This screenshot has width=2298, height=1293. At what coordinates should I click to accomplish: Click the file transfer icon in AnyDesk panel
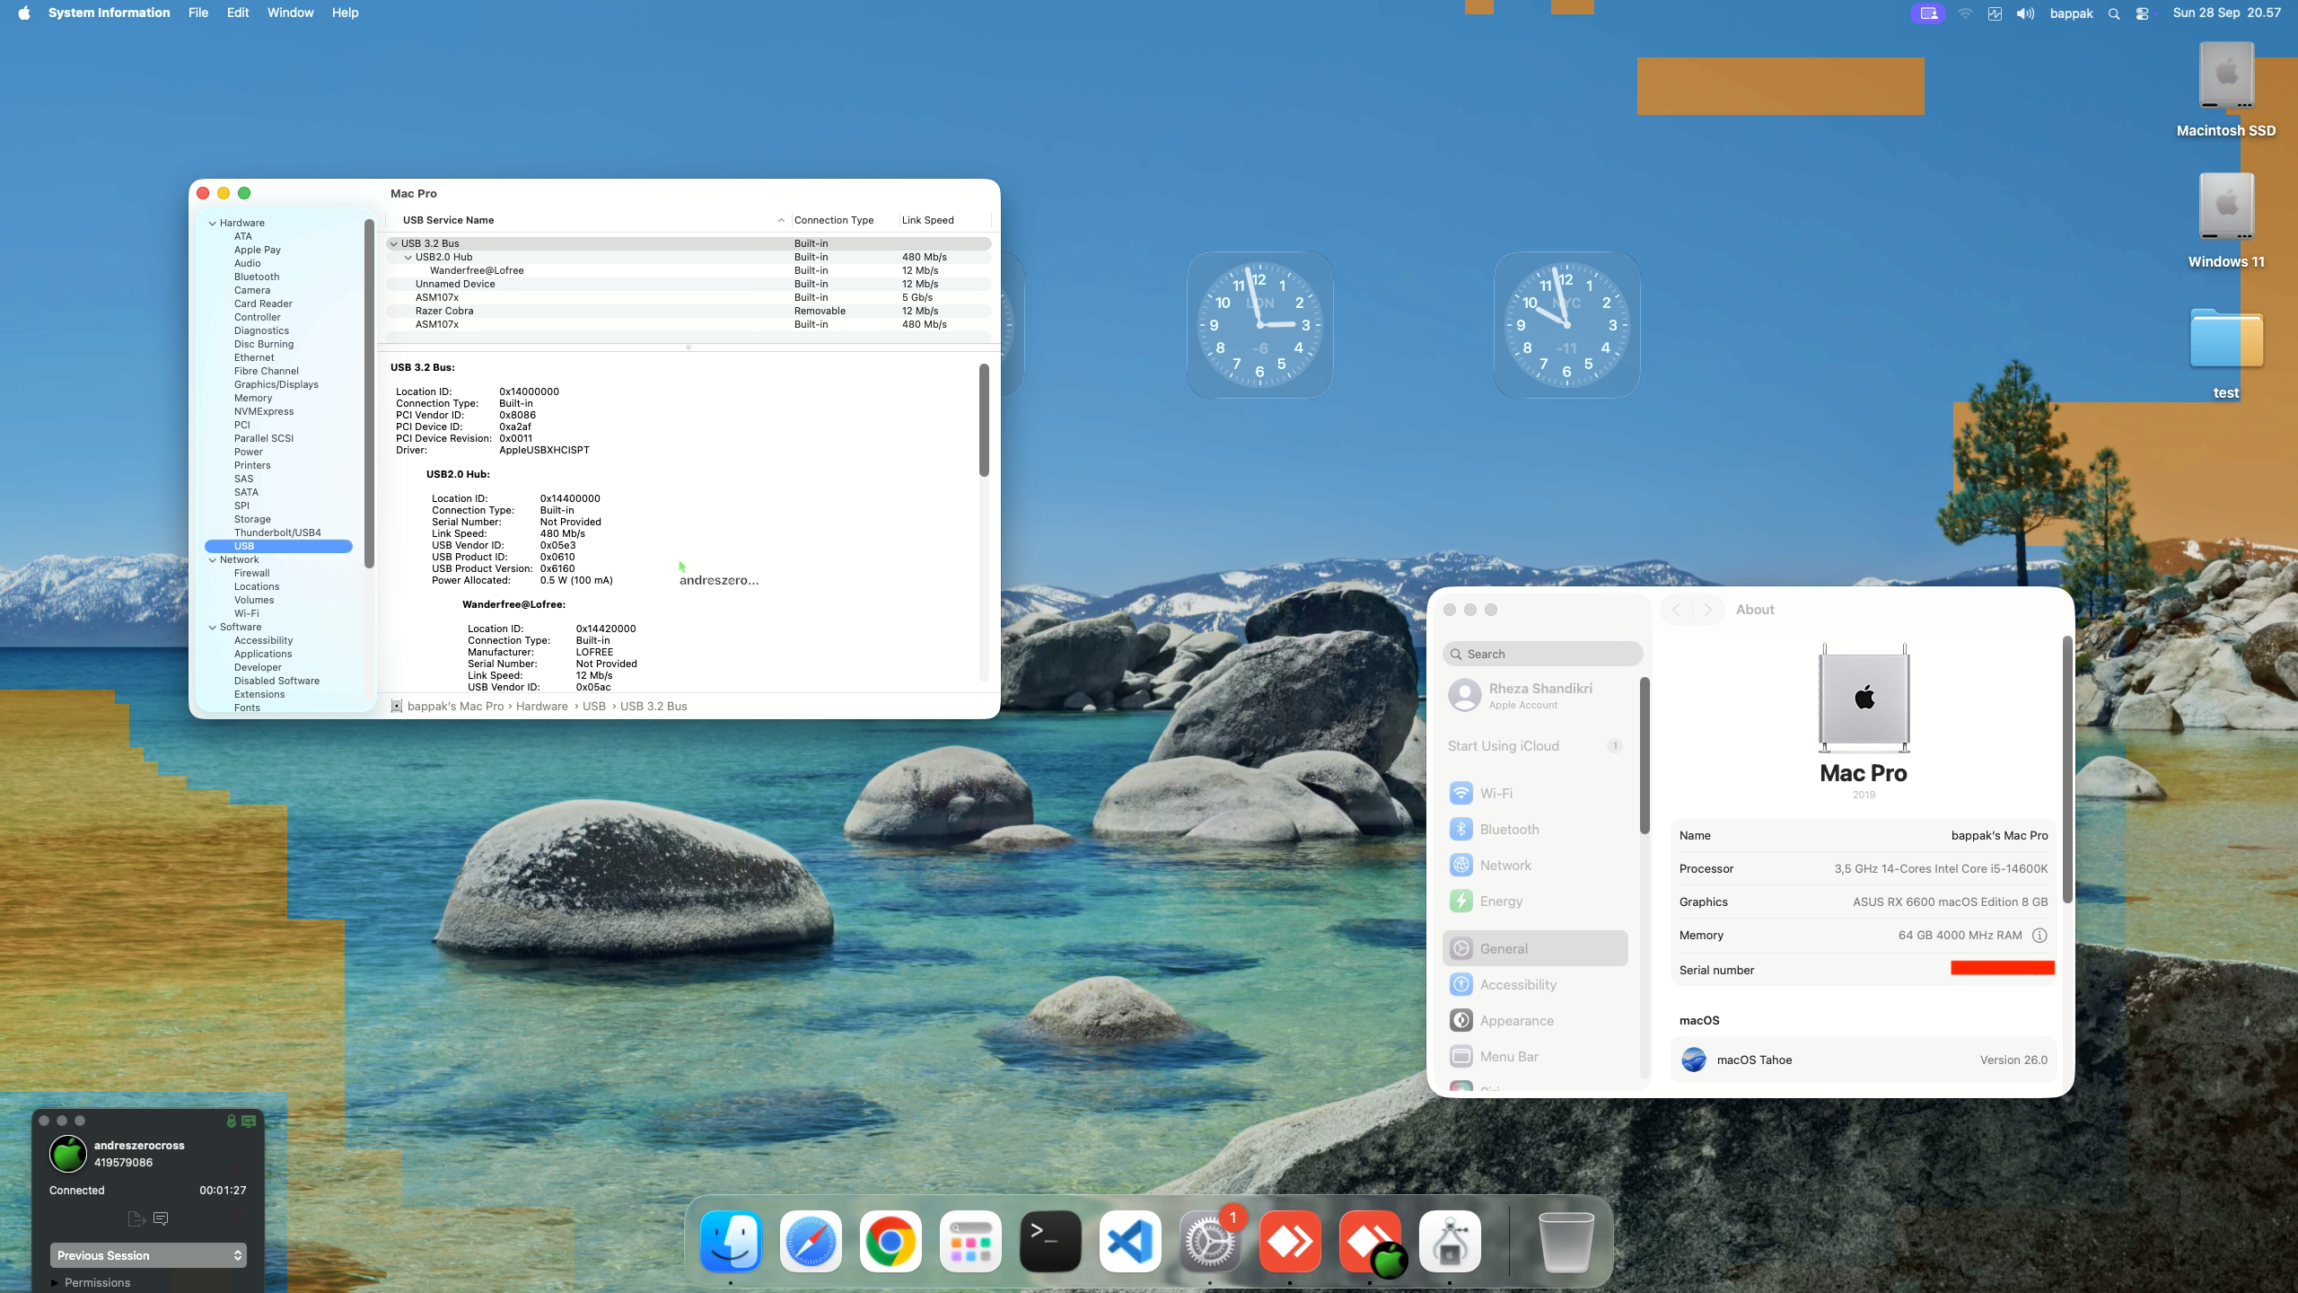point(136,1218)
